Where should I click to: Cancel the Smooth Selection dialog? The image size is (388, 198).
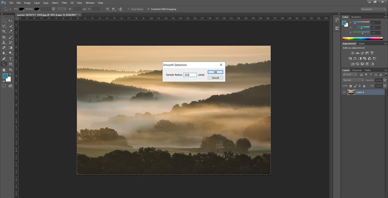(215, 78)
